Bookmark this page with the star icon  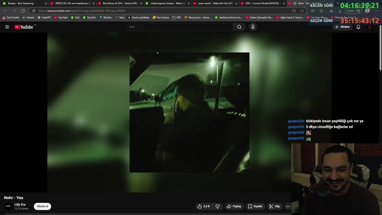[302, 11]
